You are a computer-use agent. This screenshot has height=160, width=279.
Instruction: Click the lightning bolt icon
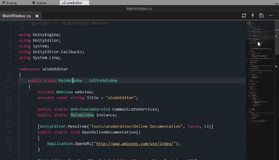pos(253,16)
